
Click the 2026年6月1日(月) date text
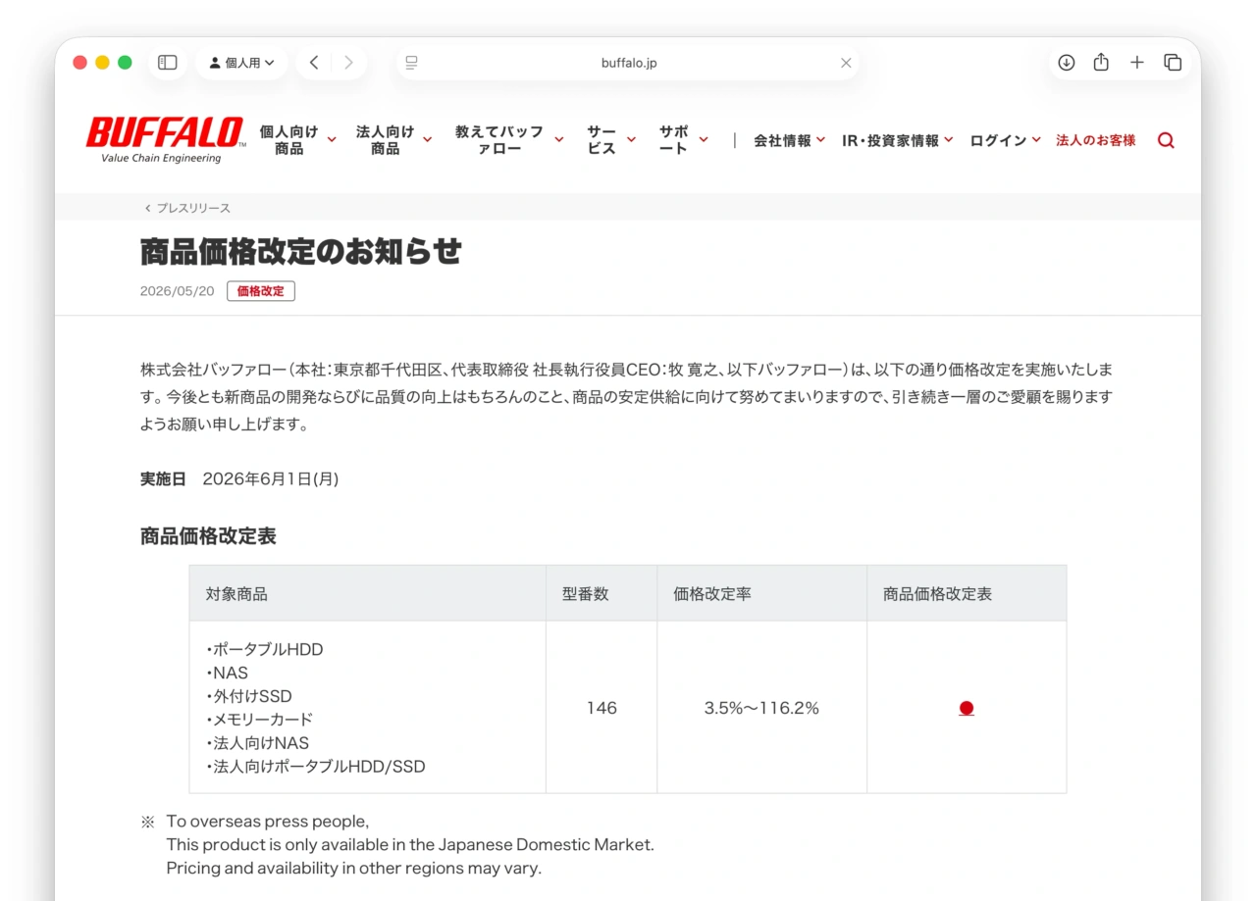(x=271, y=479)
